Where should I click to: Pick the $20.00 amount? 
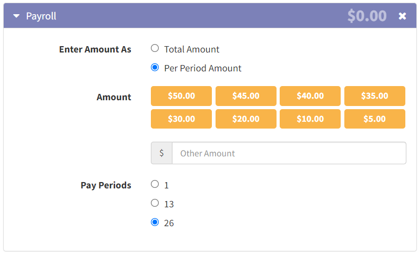click(x=246, y=119)
